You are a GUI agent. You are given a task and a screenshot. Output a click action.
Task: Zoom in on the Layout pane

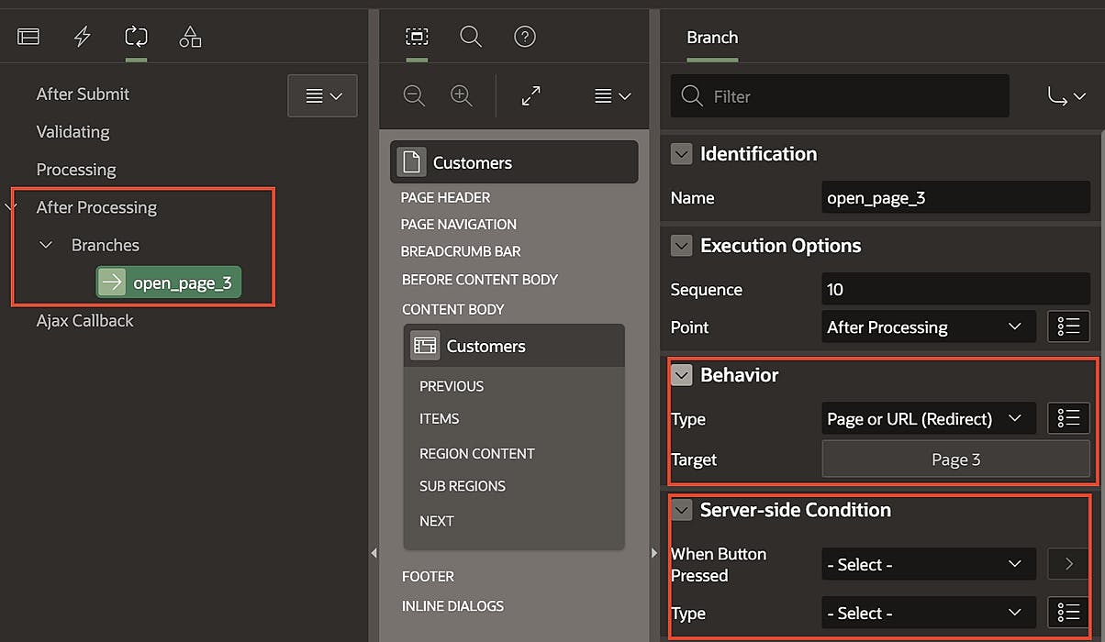461,95
